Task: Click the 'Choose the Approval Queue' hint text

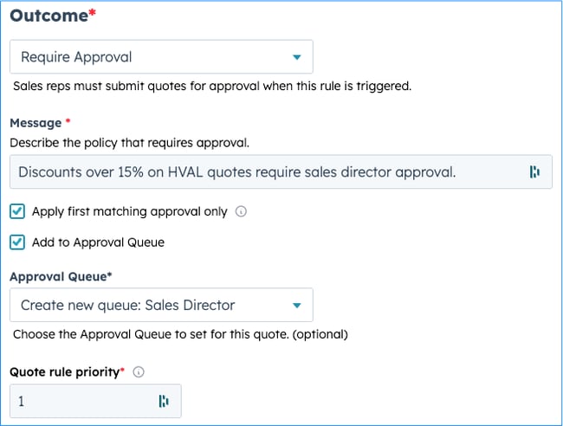Action: (x=179, y=334)
